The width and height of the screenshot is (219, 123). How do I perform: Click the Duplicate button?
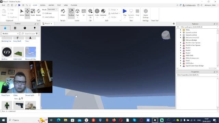click(x=12, y=17)
